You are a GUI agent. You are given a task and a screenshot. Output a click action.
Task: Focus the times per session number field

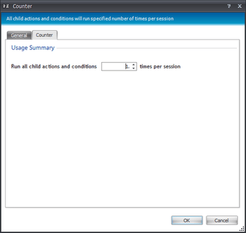tap(116, 67)
